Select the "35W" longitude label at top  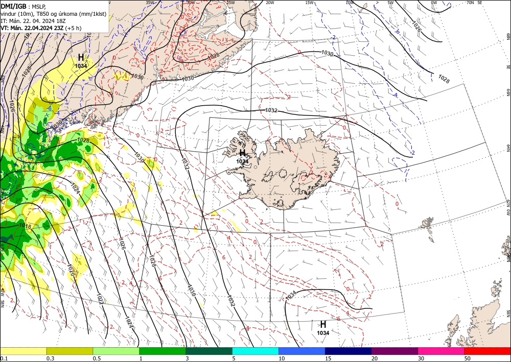[150, 2]
